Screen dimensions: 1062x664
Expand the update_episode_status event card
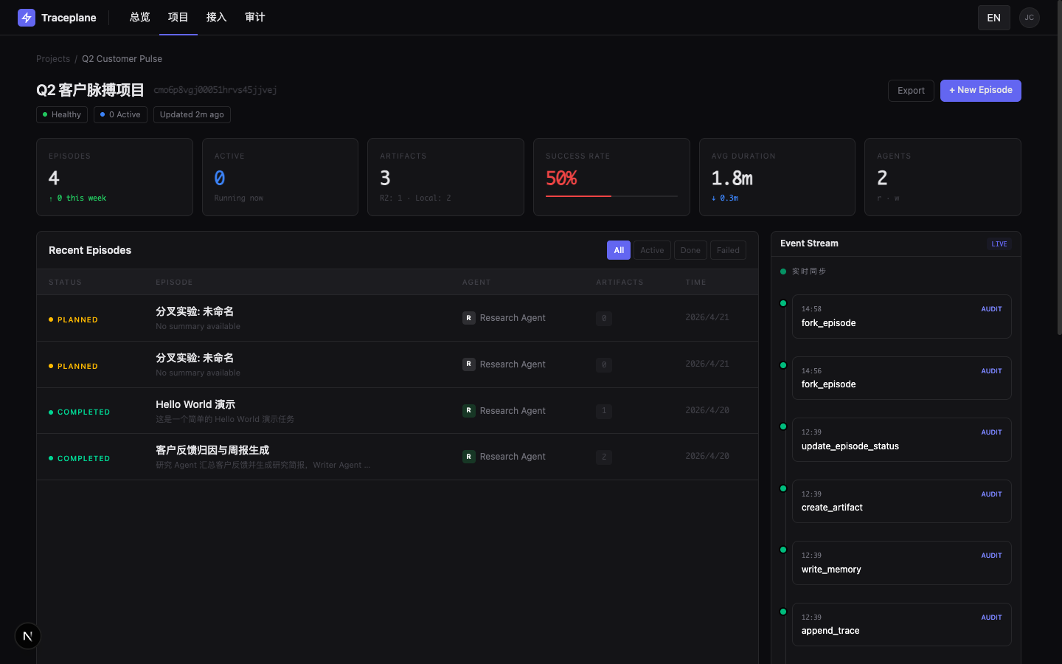point(901,440)
